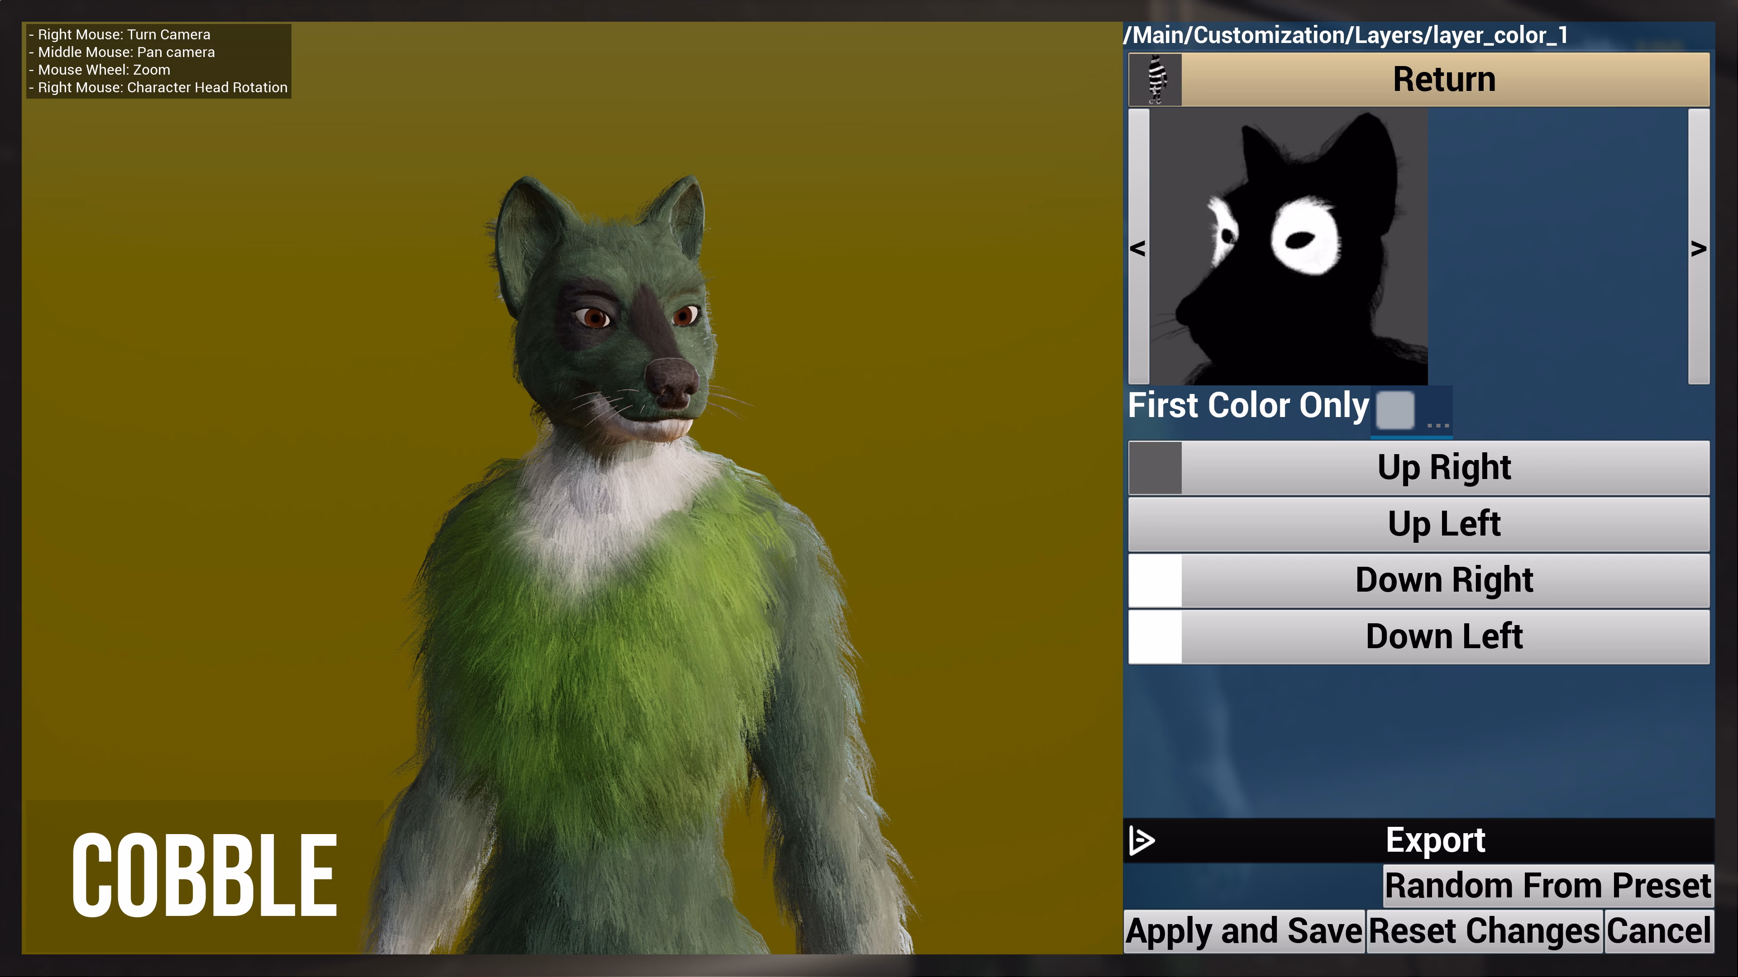Click Reset Changes
Viewport: 1738px width, 977px height.
[1484, 931]
